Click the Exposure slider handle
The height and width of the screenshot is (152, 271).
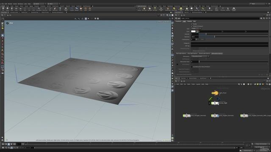215,37
